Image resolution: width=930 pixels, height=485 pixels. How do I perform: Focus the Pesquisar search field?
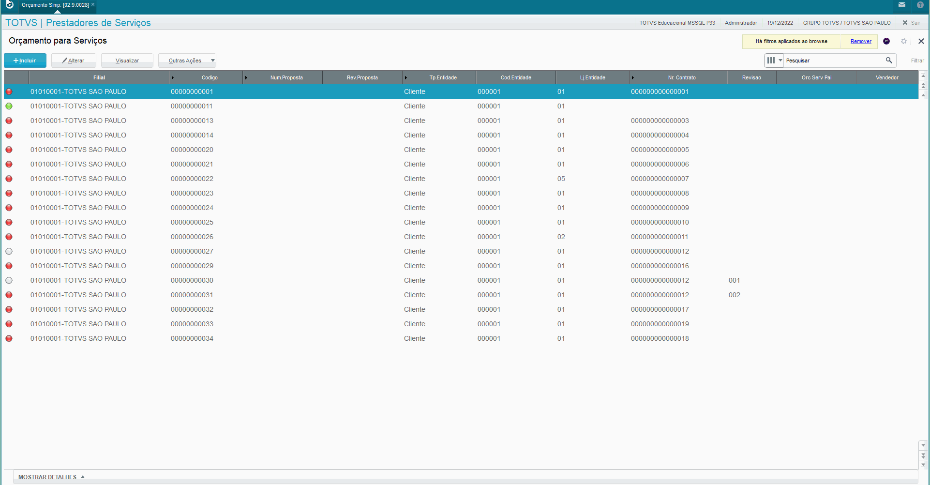point(834,61)
